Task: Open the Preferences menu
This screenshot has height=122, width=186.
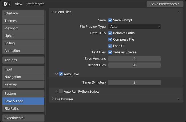Action: (35, 4)
